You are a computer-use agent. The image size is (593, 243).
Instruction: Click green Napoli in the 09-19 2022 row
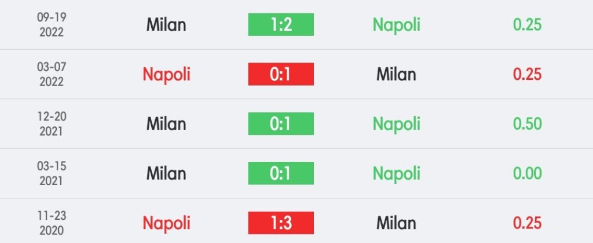pyautogui.click(x=396, y=25)
